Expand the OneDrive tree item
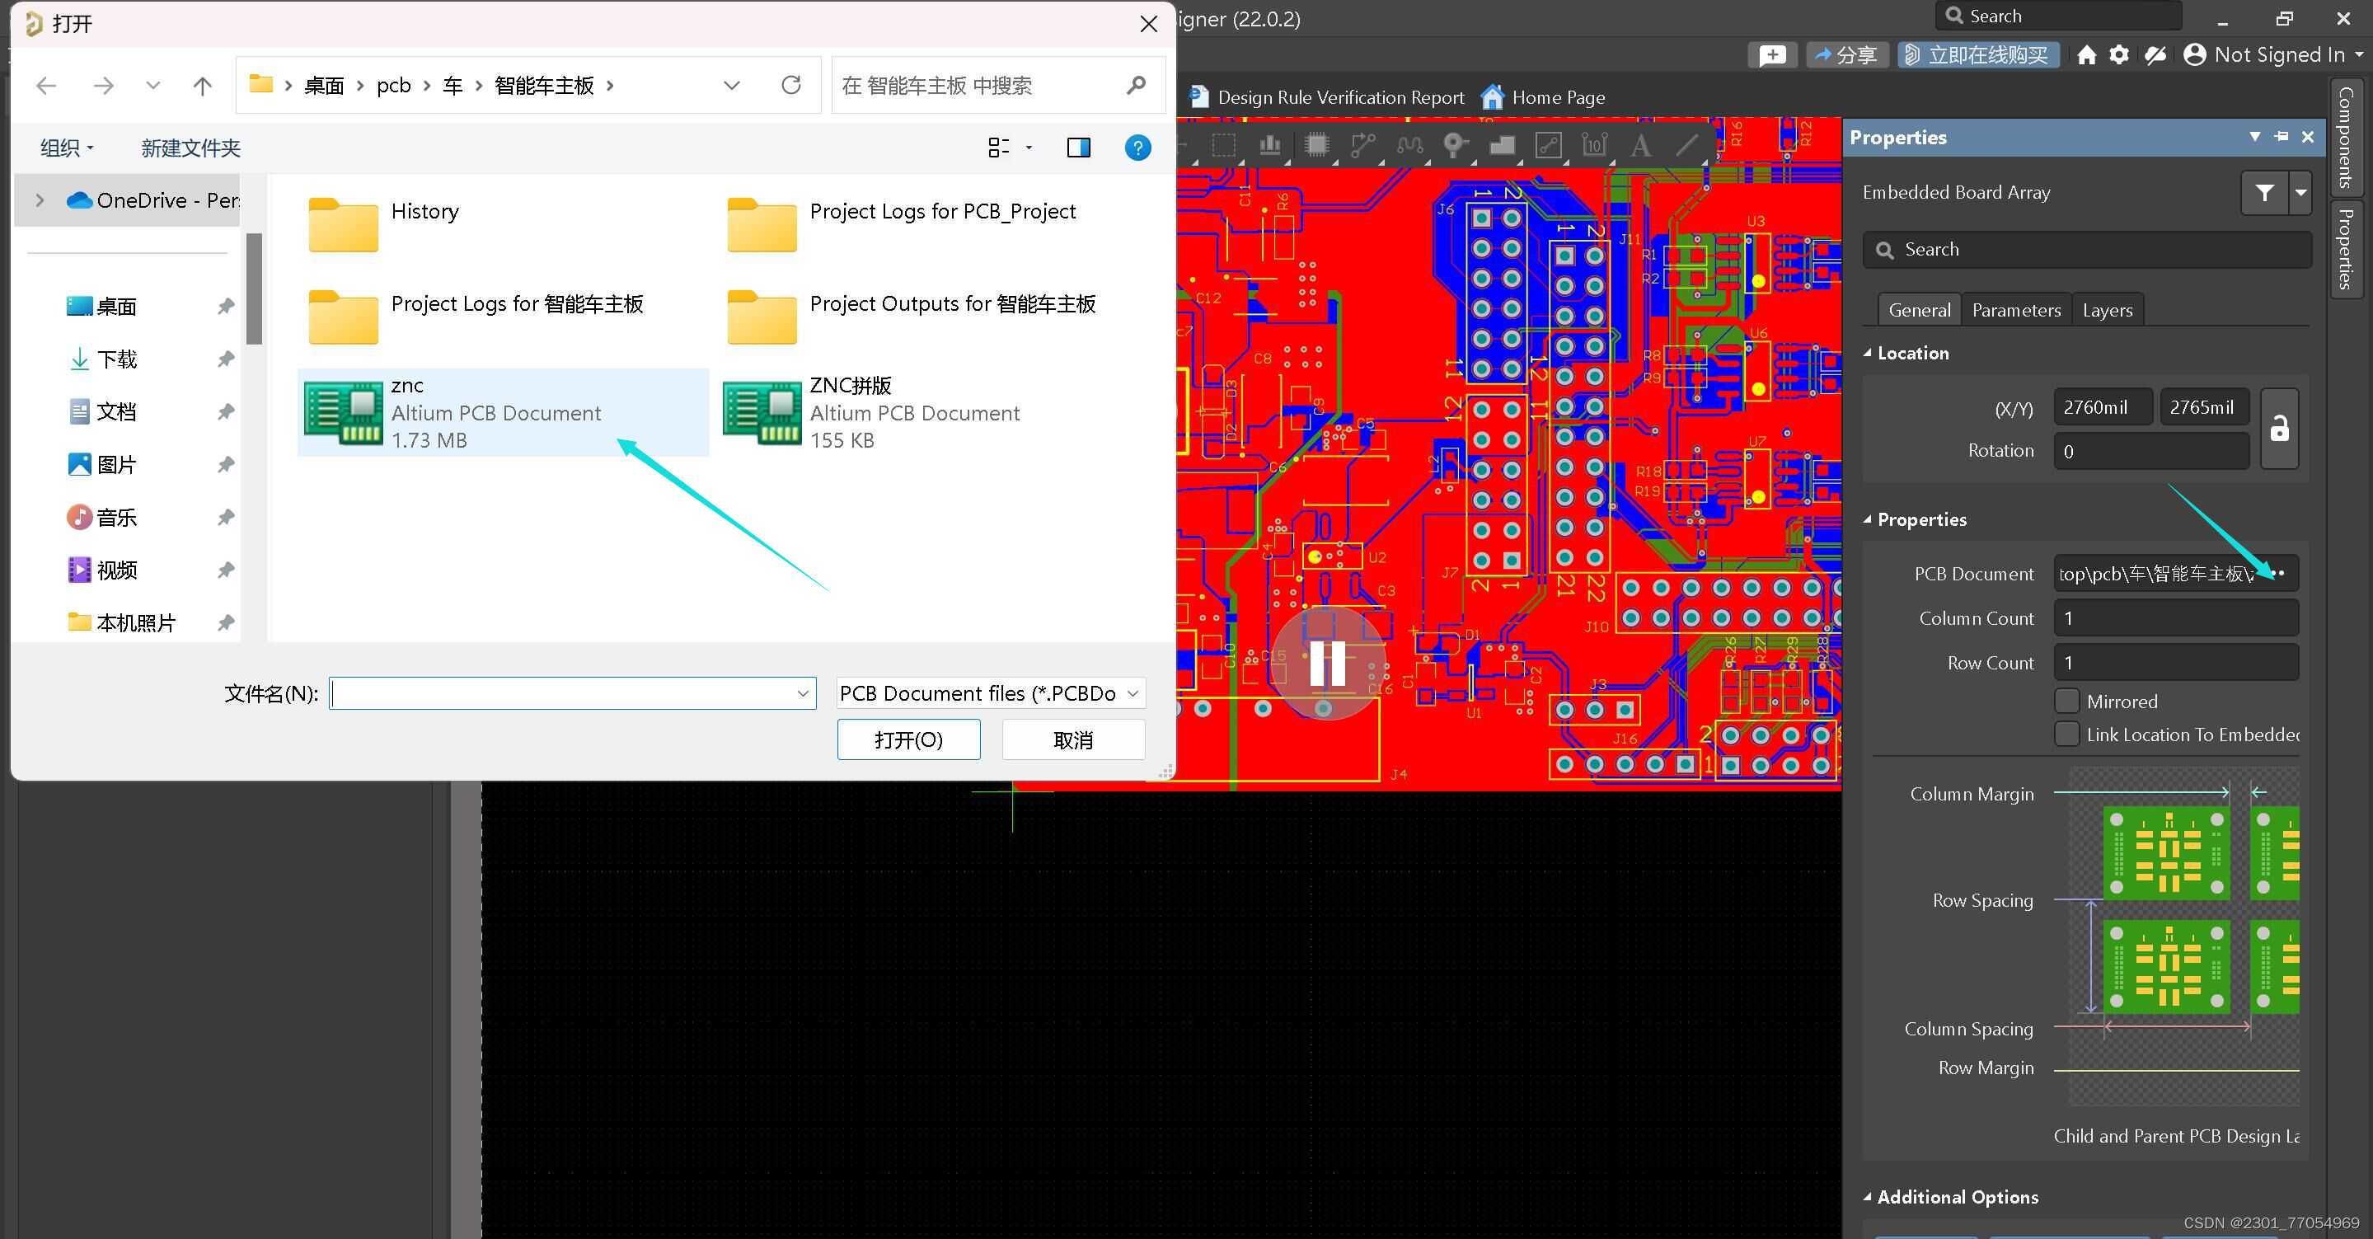Image resolution: width=2373 pixels, height=1239 pixels. click(x=40, y=199)
